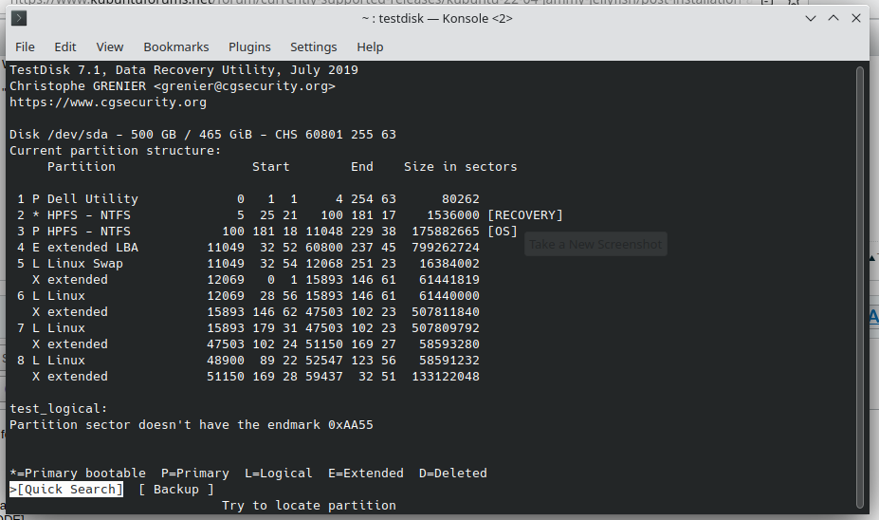Open the Plugins menu
879x520 pixels.
pos(249,46)
